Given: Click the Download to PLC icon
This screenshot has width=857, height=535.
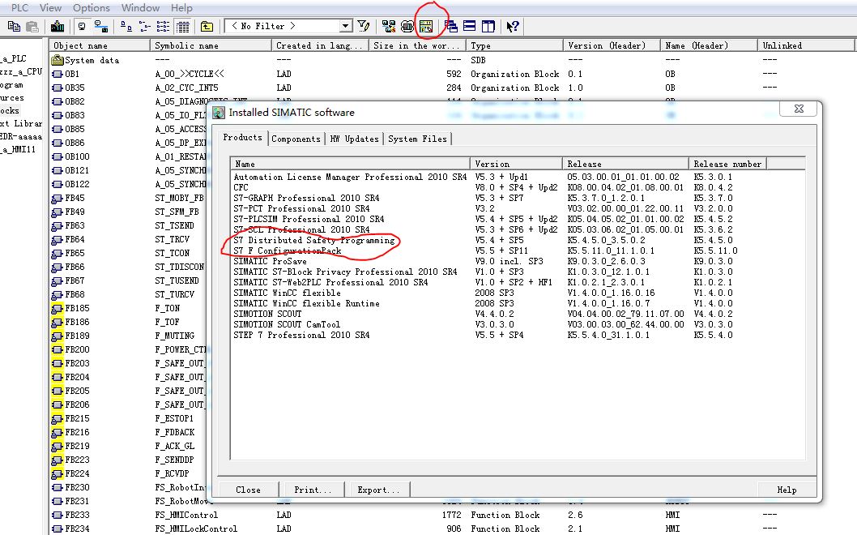Looking at the screenshot, I should click(57, 26).
